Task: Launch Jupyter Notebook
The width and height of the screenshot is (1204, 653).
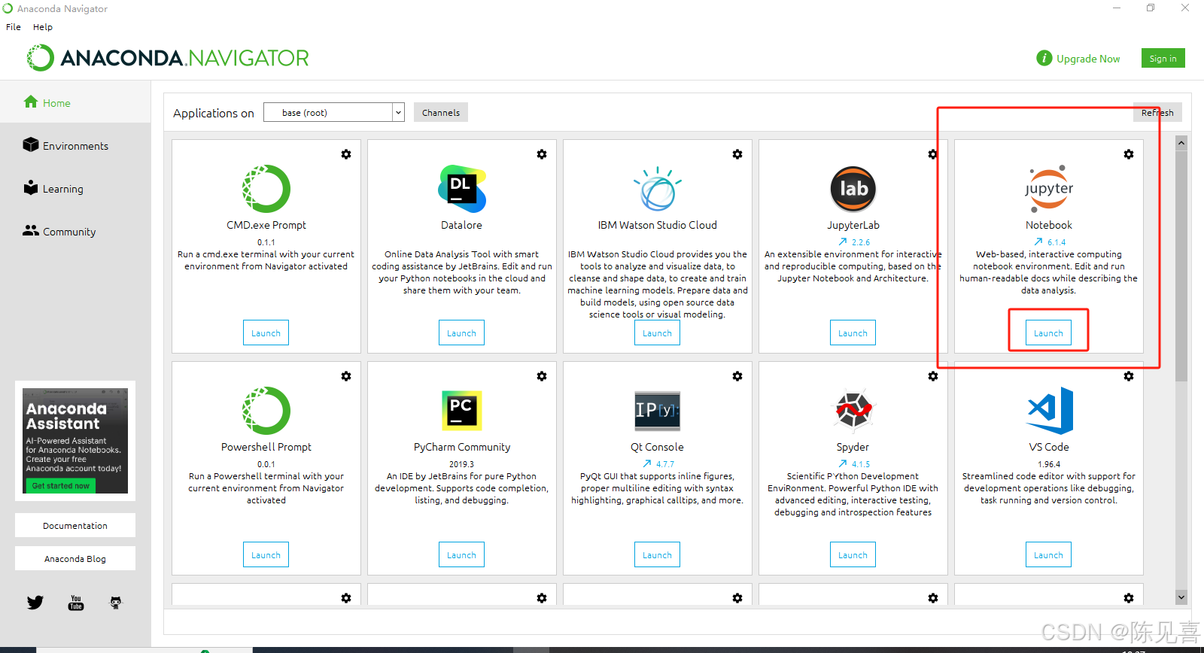Action: point(1048,333)
